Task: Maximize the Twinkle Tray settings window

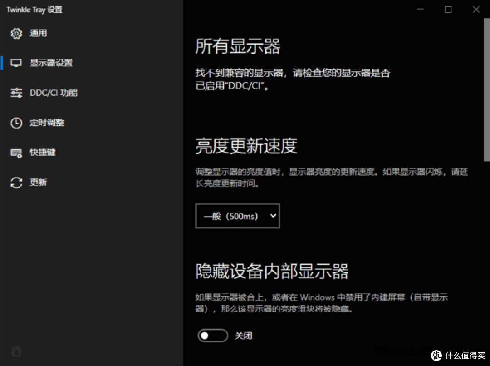Action: click(448, 10)
